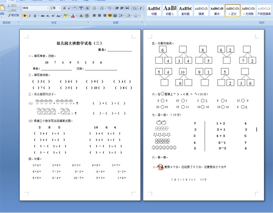
Task: Click the Grow Font icon
Action: coord(64,8)
